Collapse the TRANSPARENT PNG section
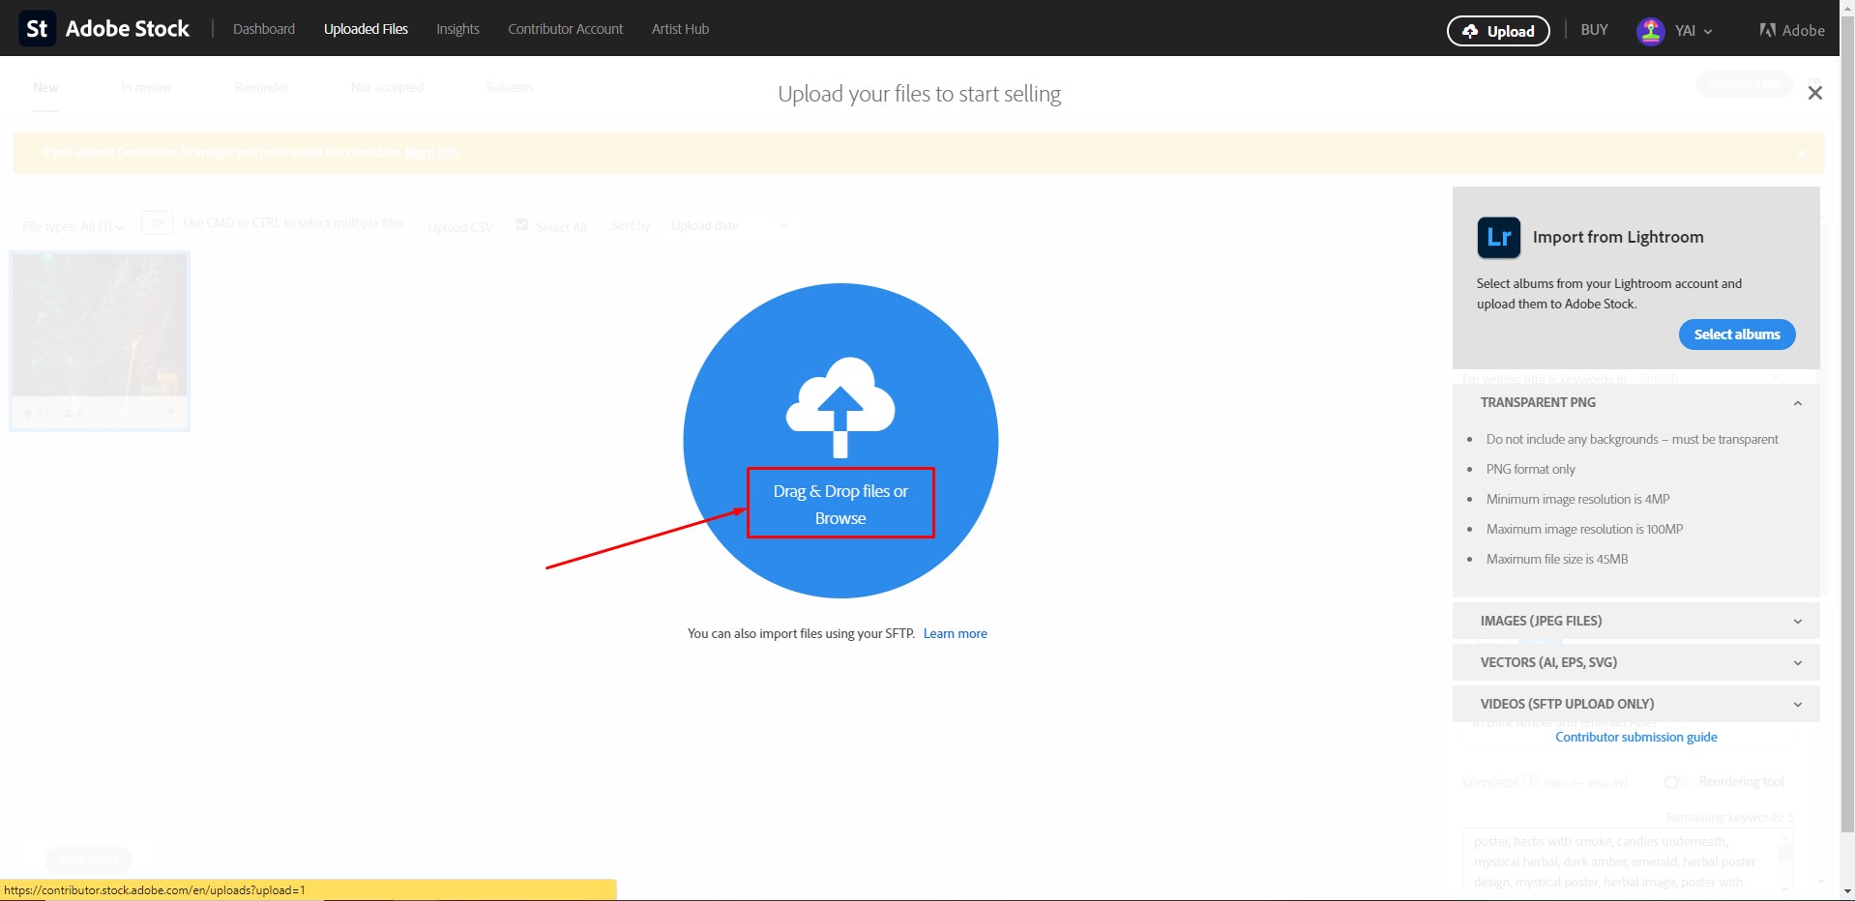Viewport: 1855px width, 901px height. (x=1797, y=403)
